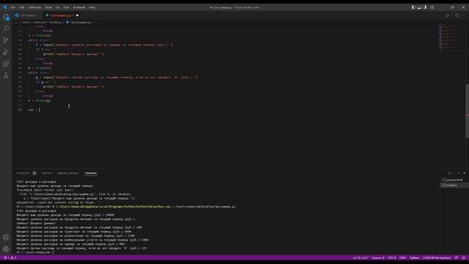Select Python 3.10 64-bit interpreter in status bar

pos(437,257)
